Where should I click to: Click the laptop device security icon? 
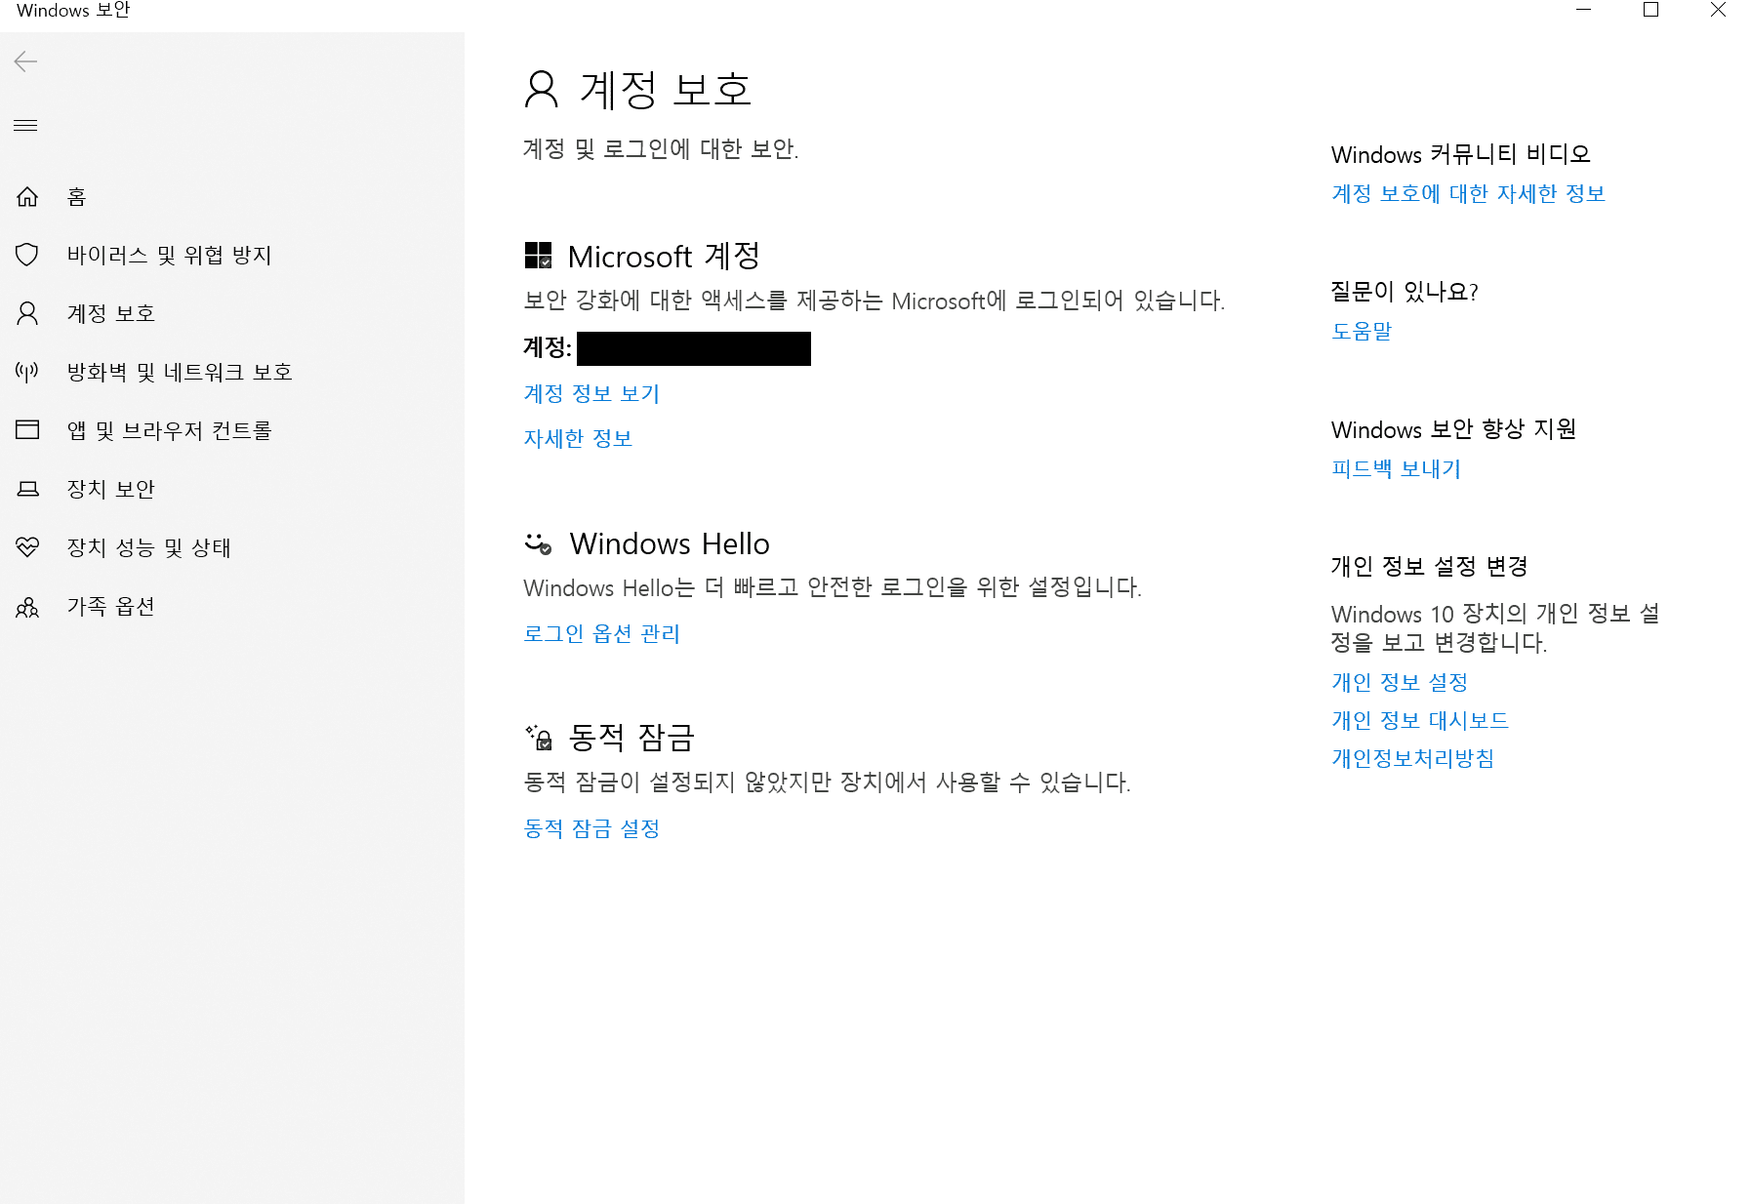click(27, 488)
